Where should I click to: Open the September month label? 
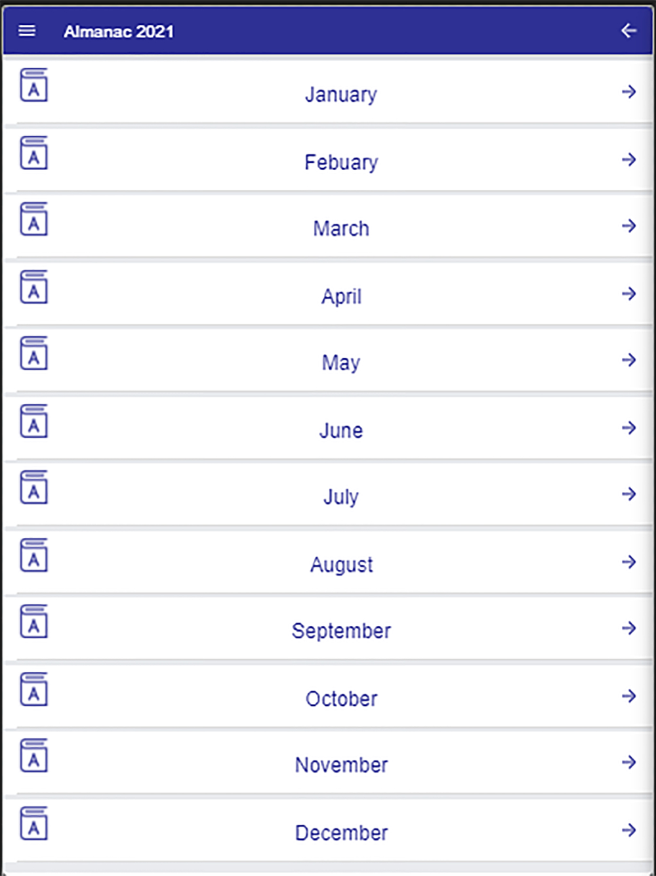pyautogui.click(x=341, y=631)
